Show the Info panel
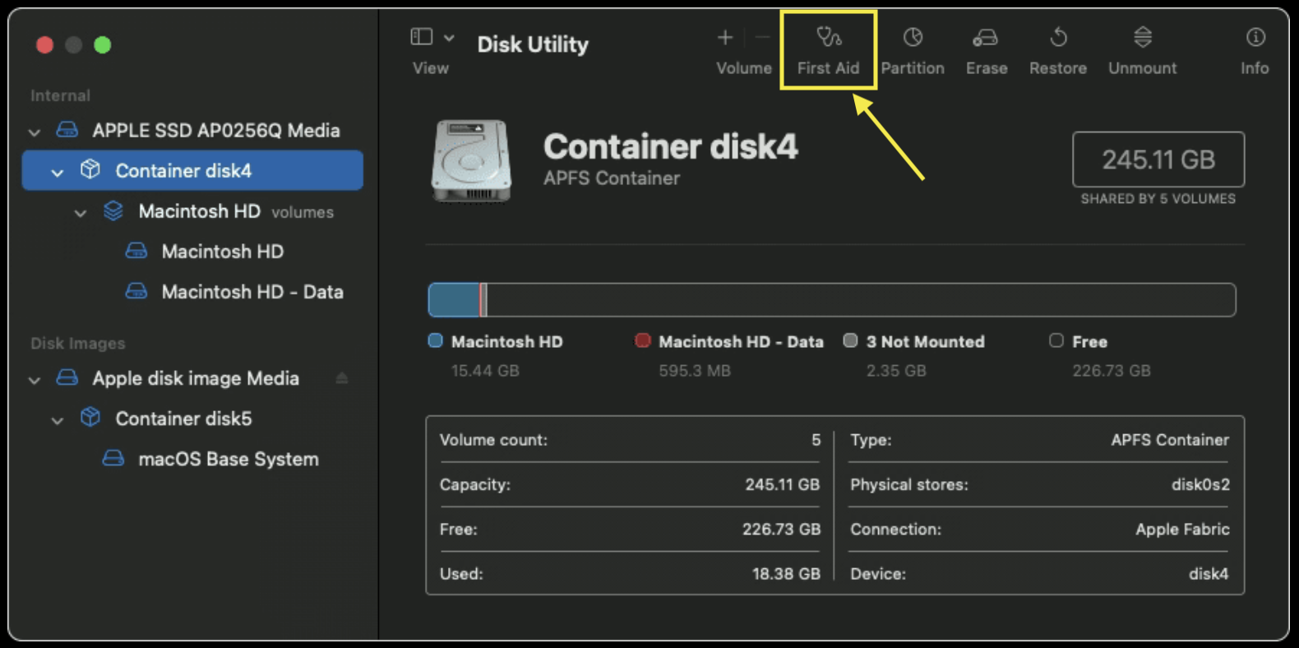1299x648 pixels. [x=1255, y=39]
